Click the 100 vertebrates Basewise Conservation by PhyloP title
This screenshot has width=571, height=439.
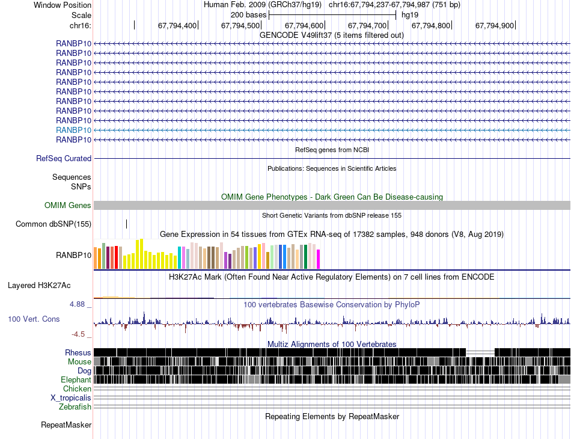point(332,305)
